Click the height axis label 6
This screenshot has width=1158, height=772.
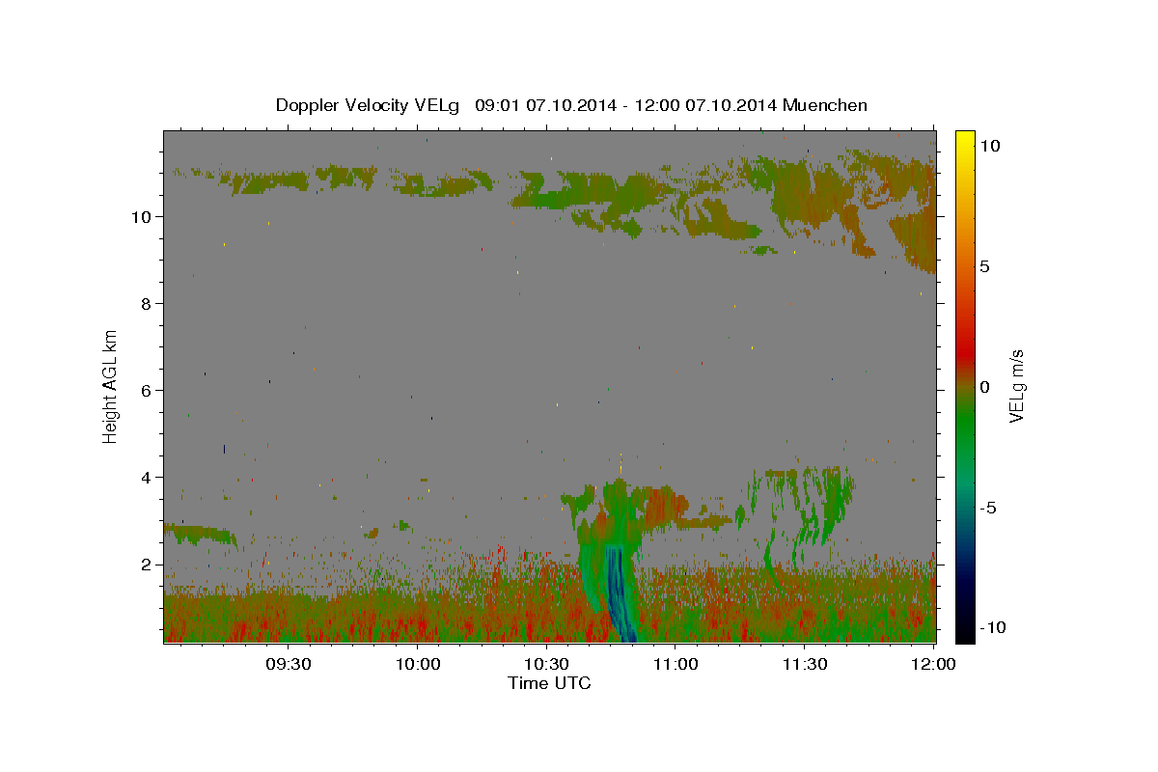144,390
